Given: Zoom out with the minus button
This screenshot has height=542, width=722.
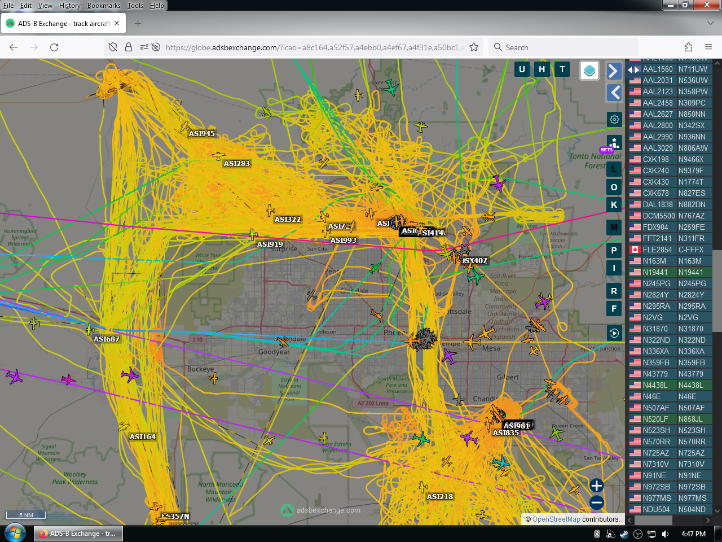Looking at the screenshot, I should click(596, 502).
